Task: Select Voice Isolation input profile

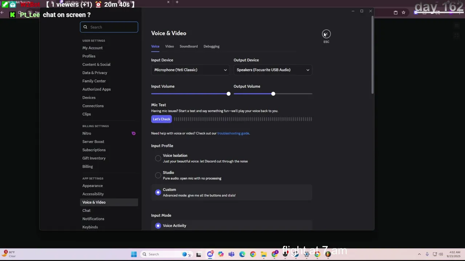Action: pyautogui.click(x=158, y=158)
